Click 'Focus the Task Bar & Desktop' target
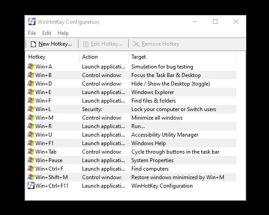This screenshot has width=269, height=215. click(166, 75)
